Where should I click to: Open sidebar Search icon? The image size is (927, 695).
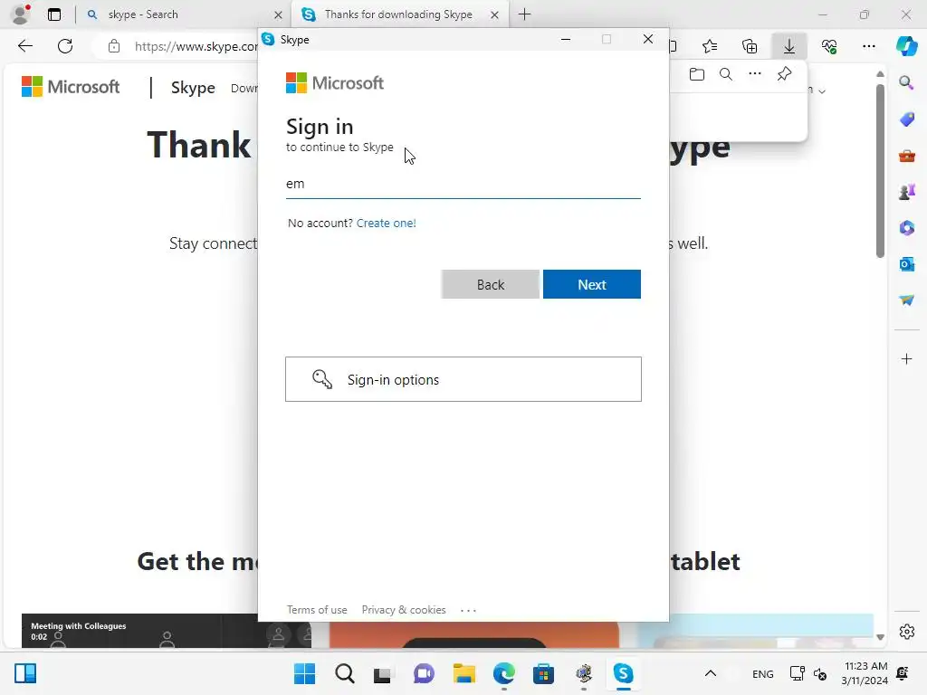click(x=906, y=82)
